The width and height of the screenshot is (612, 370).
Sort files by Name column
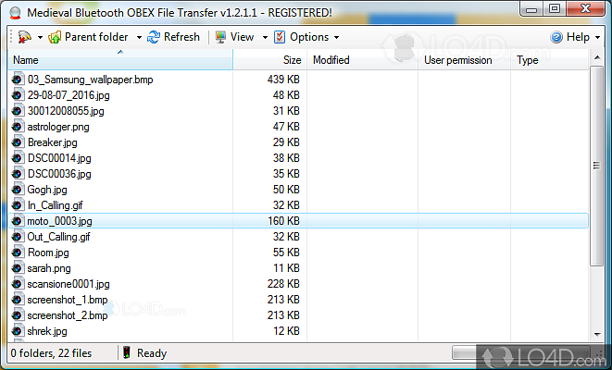point(120,59)
